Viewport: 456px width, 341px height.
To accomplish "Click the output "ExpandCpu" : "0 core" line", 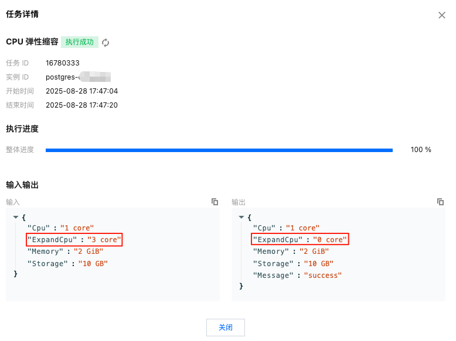I will [300, 240].
